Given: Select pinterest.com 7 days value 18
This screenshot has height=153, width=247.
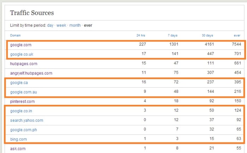Looking at the screenshot, I should 176,101.
